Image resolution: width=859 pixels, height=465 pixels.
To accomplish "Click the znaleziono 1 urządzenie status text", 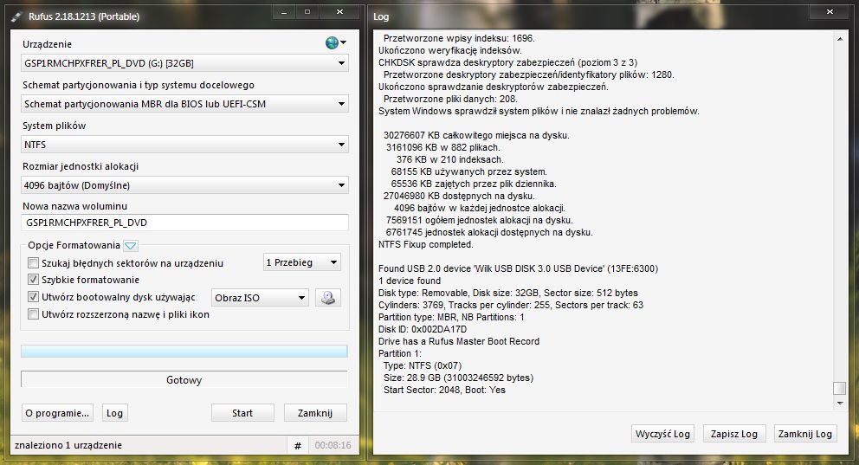I will coord(68,445).
